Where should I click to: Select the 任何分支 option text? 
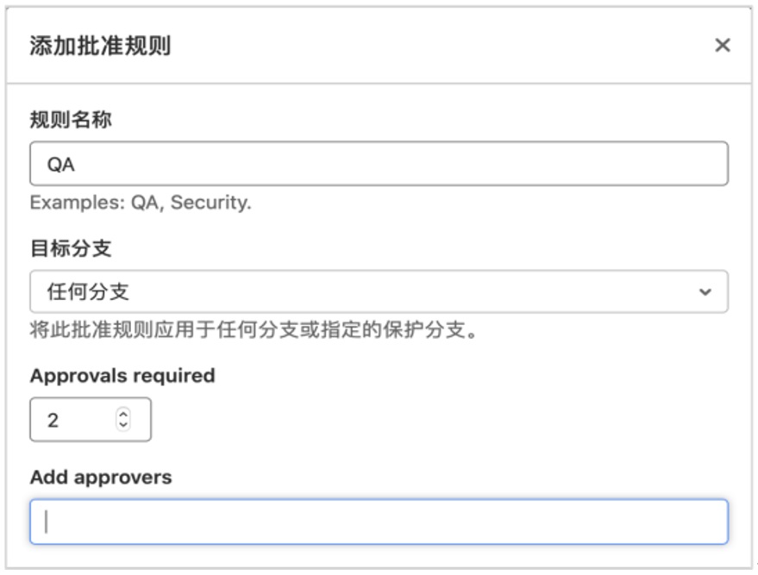point(88,292)
